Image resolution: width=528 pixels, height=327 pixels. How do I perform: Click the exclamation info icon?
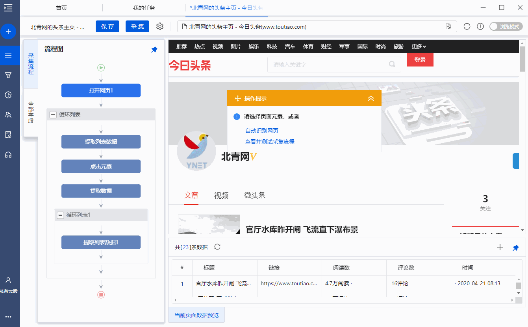point(480,26)
